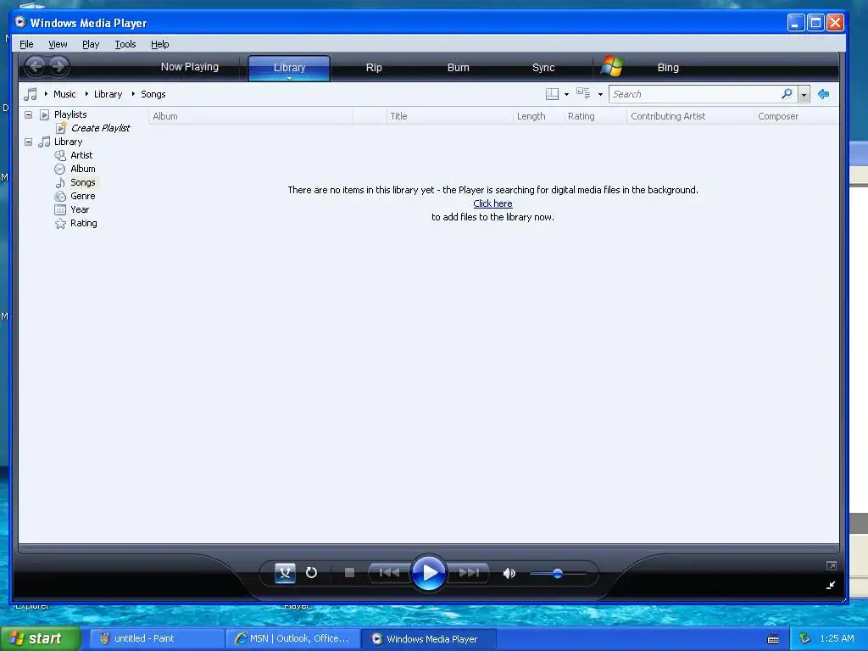Select Songs in the Library tree
Image resolution: width=868 pixels, height=651 pixels.
point(83,183)
